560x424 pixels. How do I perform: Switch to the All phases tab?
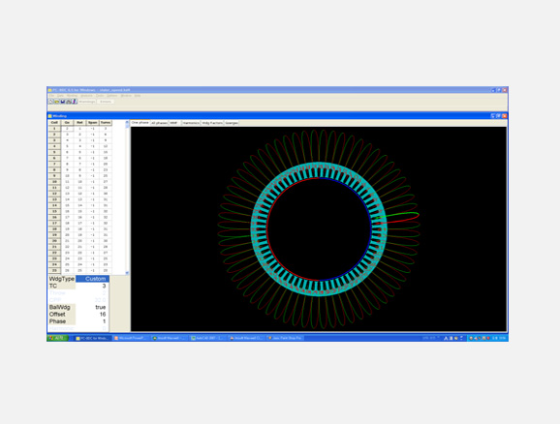point(159,123)
